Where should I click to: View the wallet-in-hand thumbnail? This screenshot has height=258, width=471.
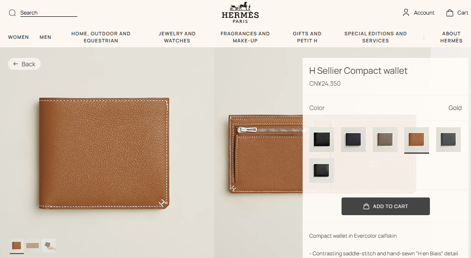tap(49, 246)
